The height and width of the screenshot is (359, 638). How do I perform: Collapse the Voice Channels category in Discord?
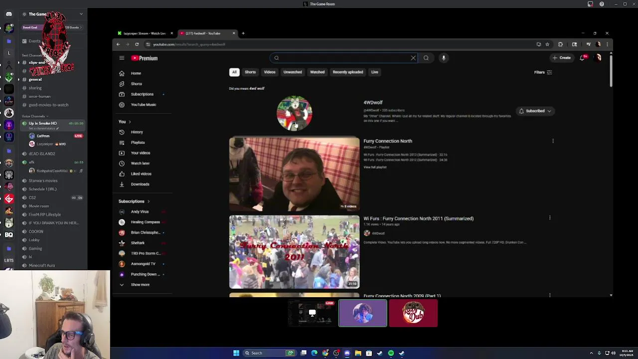point(34,116)
